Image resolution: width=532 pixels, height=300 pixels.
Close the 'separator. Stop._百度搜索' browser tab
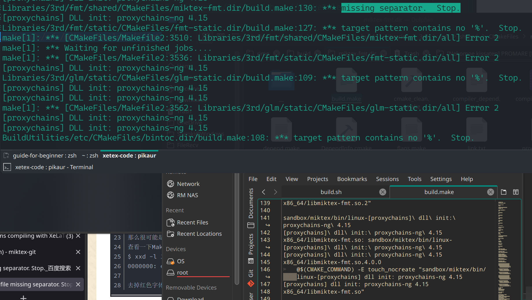pyautogui.click(x=78, y=268)
